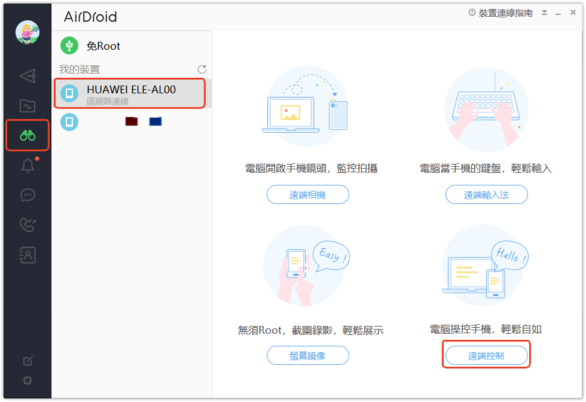This screenshot has width=586, height=402.
Task: Open the settings gear icon
Action: point(28,380)
